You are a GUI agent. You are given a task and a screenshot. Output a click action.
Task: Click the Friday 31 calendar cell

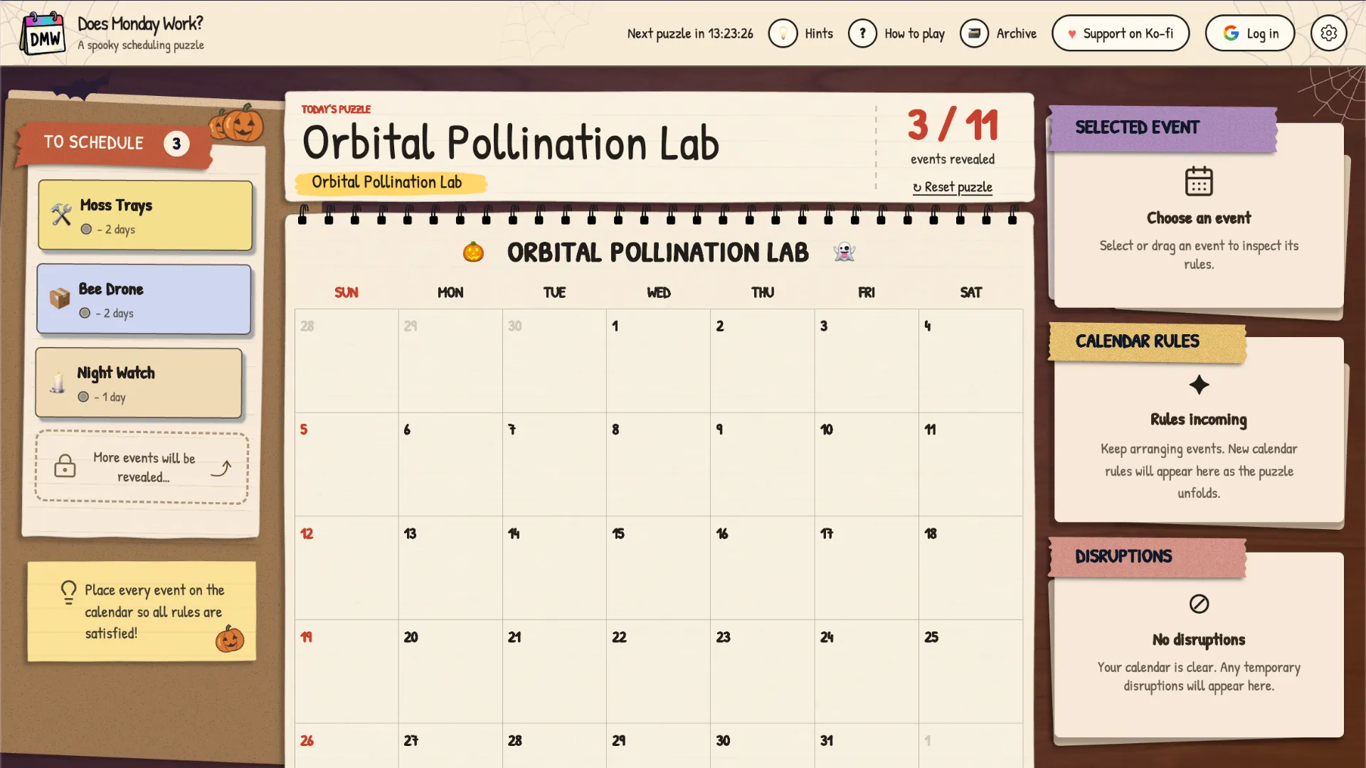point(866,746)
